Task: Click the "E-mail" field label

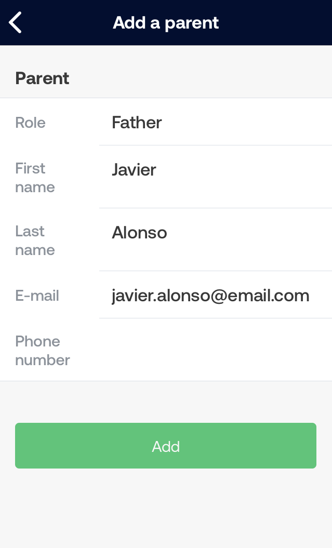Action: (37, 296)
